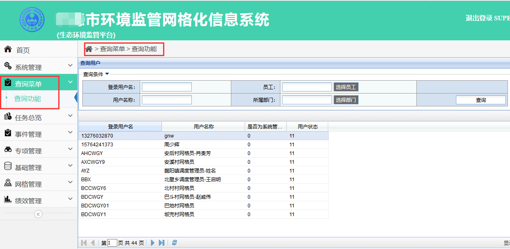510x249 pixels.
Task: Click 查询菜单 in the breadcrumb
Action: coord(112,49)
